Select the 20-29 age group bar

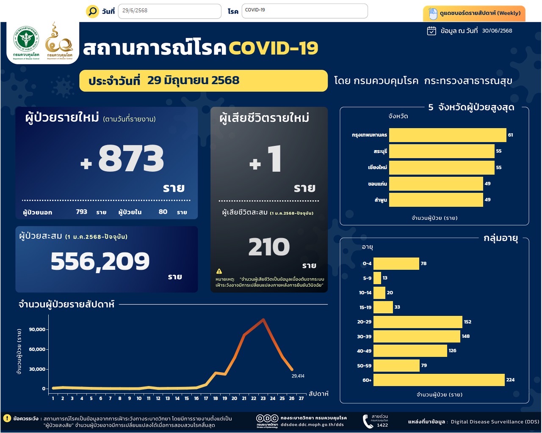point(418,322)
